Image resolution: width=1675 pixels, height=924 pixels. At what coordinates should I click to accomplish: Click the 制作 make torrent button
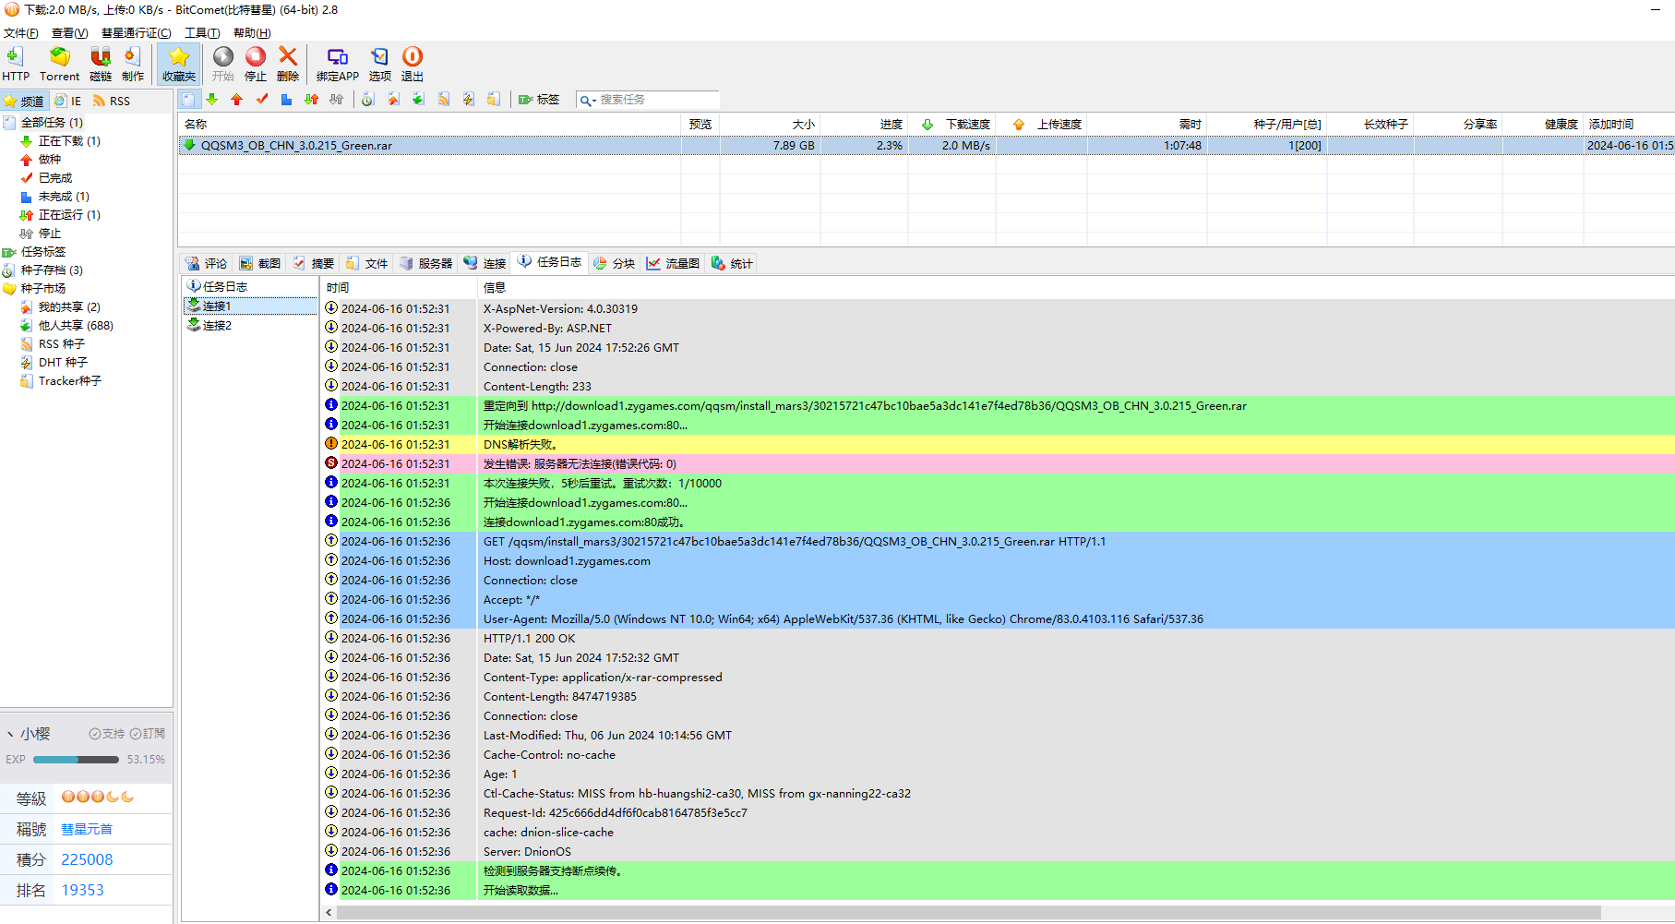tap(133, 64)
